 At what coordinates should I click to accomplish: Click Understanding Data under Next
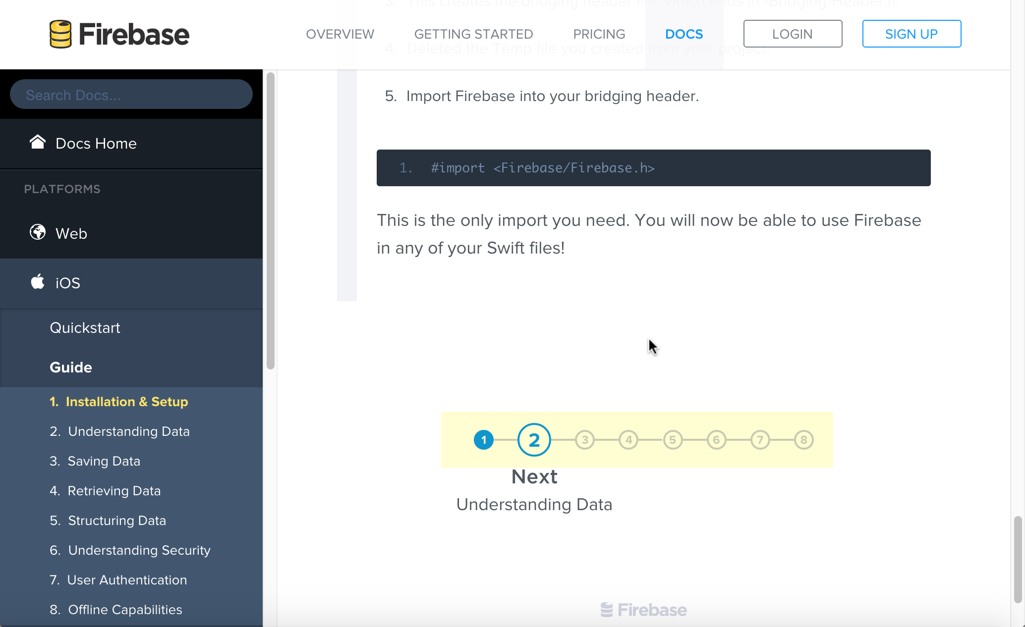pos(534,505)
